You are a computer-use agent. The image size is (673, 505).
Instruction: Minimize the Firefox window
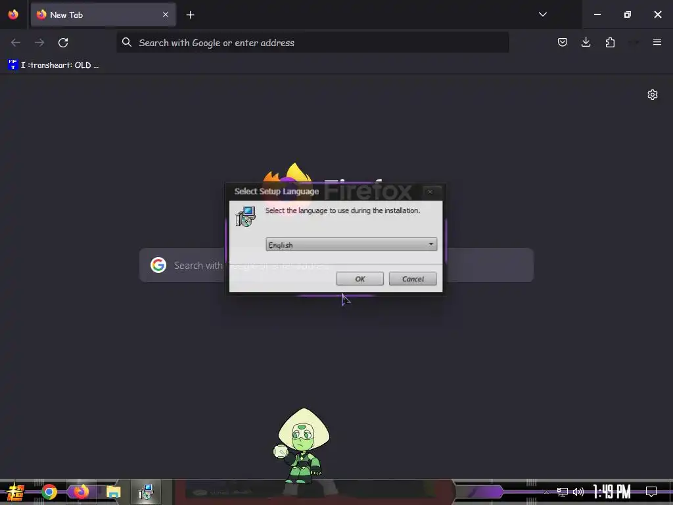coord(597,14)
